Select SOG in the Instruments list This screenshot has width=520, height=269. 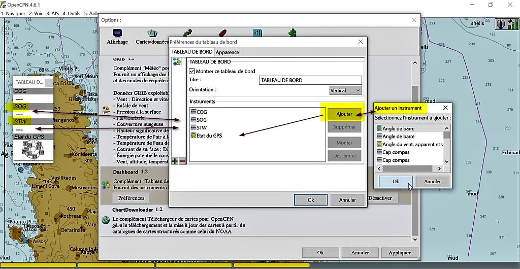point(201,120)
